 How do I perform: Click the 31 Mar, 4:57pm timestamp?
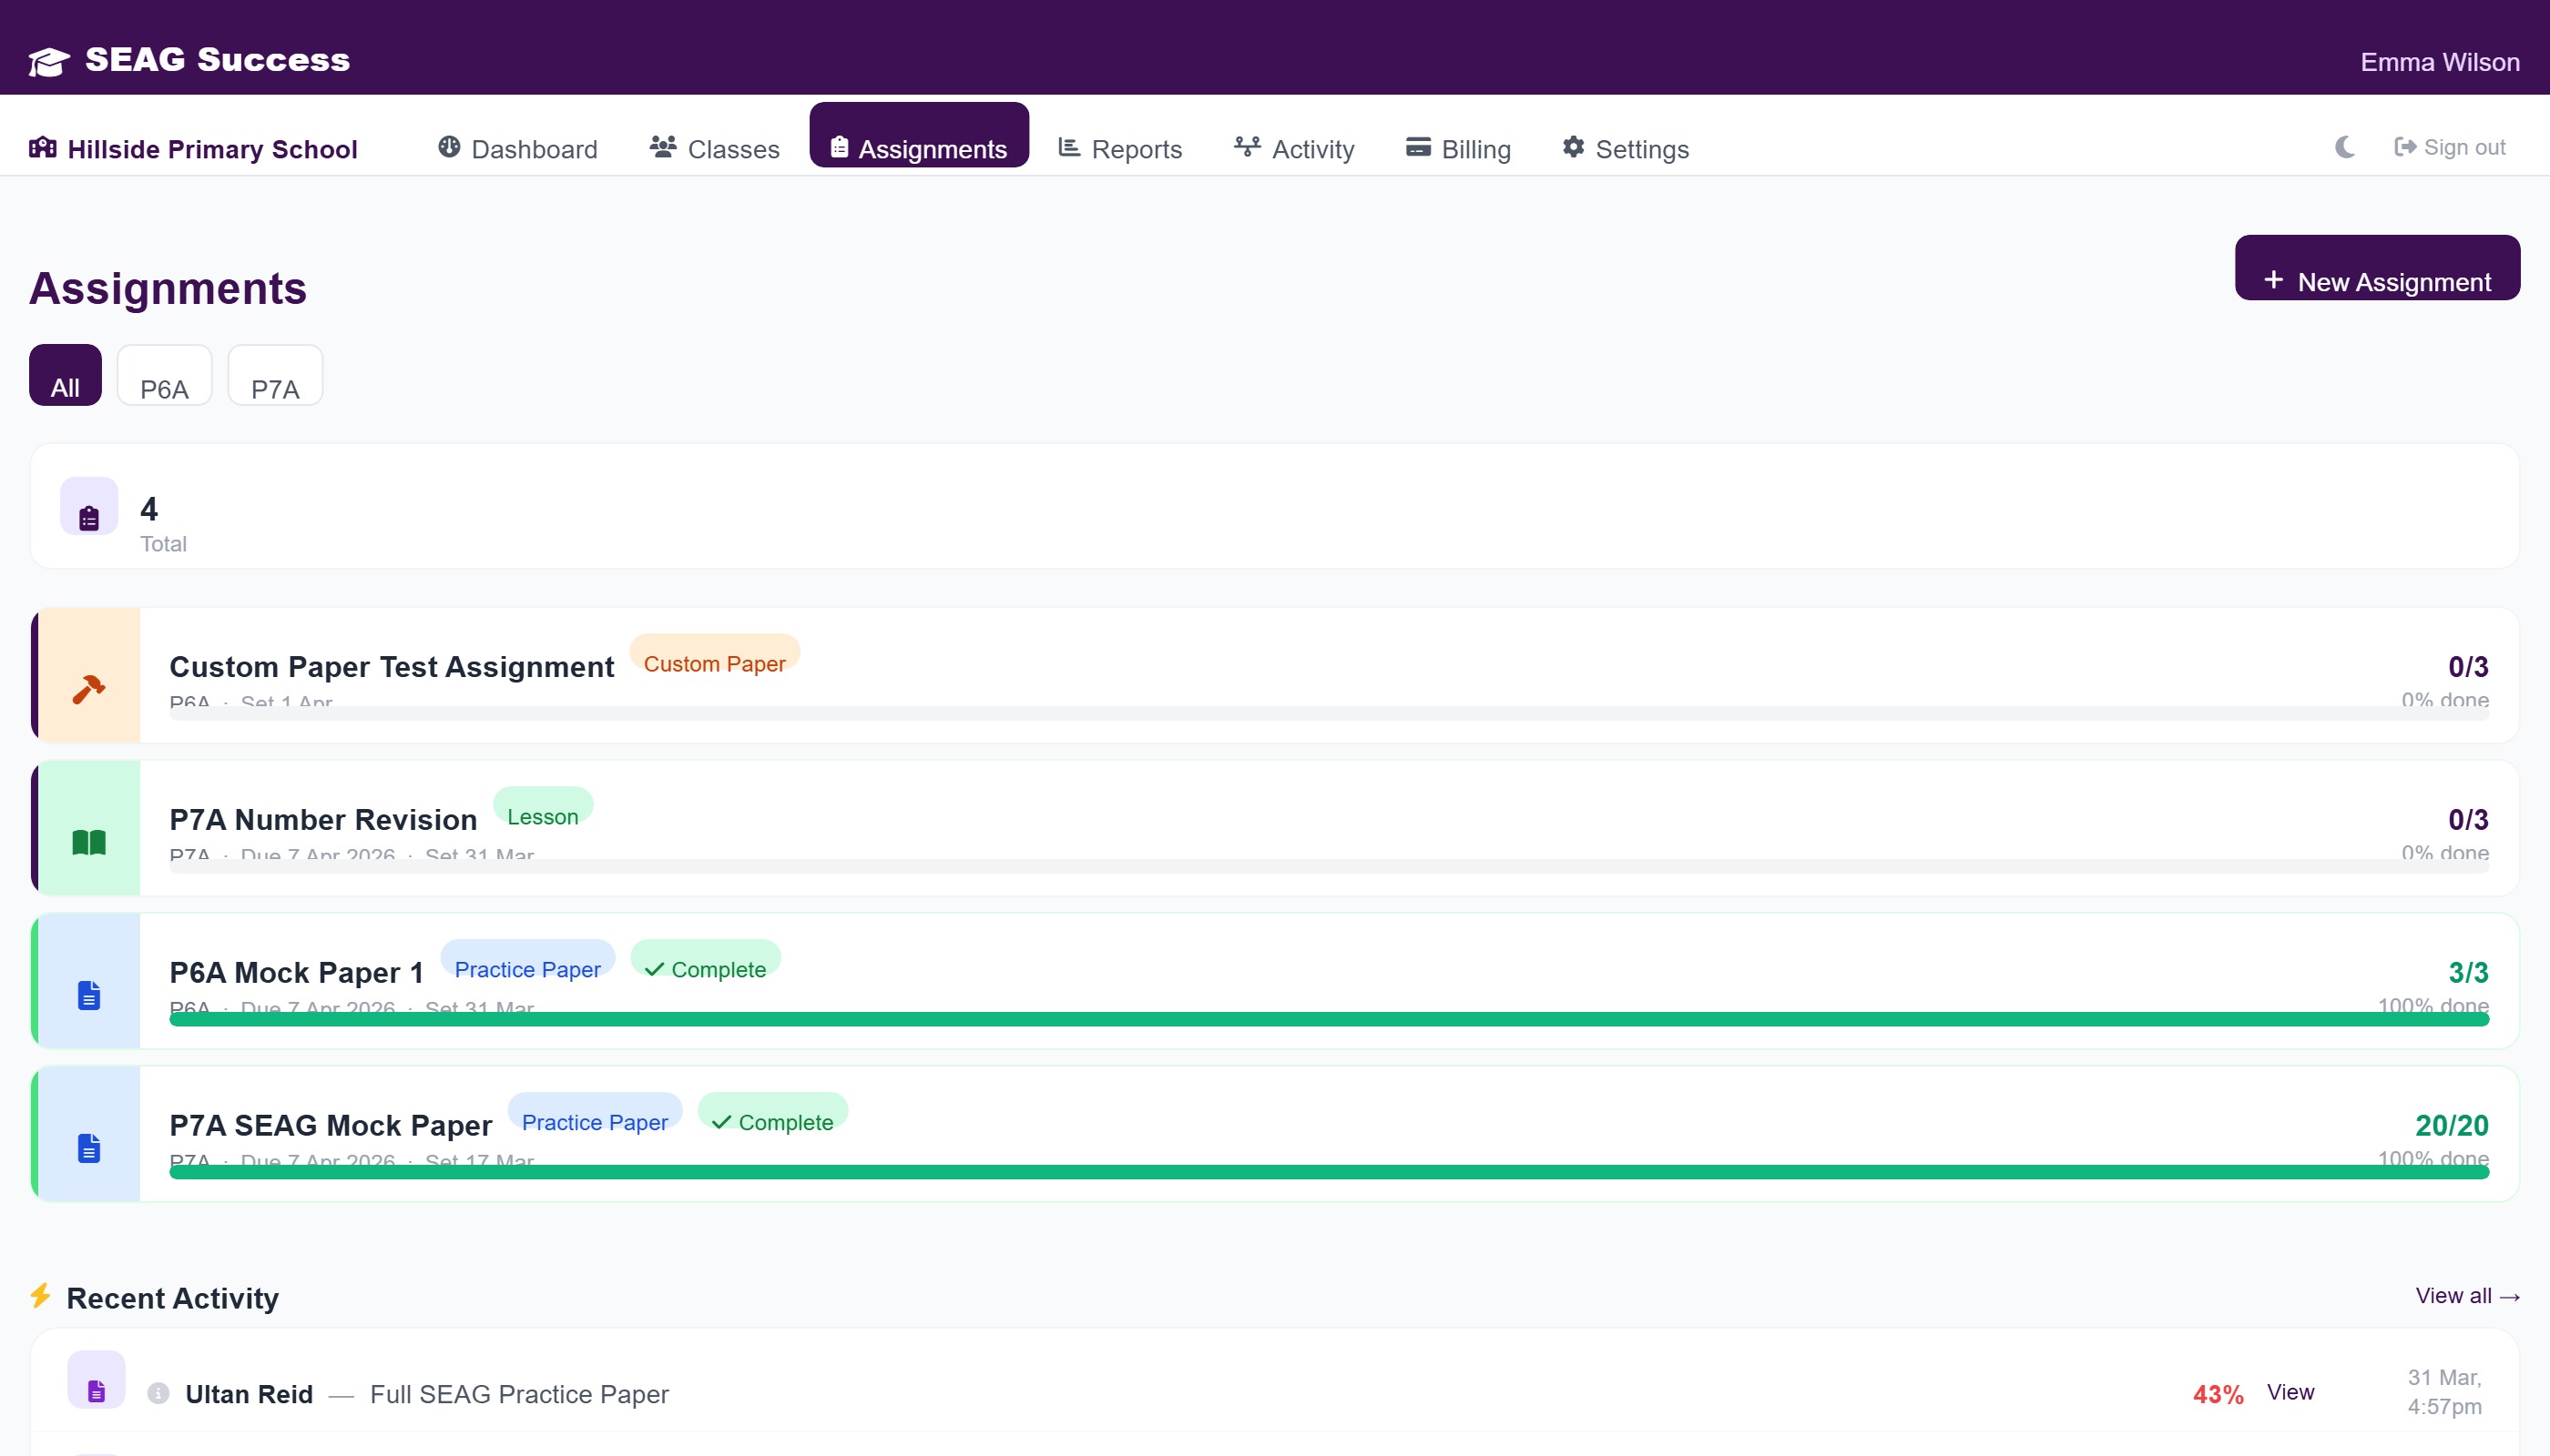(x=2444, y=1392)
